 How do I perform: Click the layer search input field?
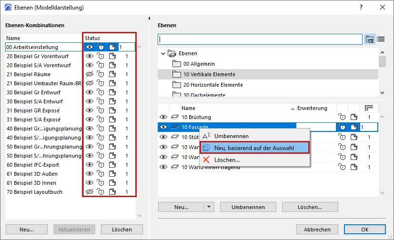260,39
